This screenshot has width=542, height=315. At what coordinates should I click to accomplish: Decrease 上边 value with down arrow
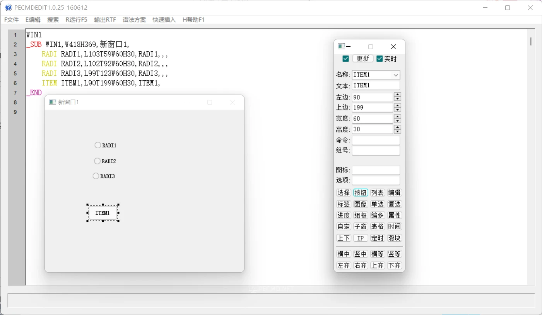[x=397, y=110]
